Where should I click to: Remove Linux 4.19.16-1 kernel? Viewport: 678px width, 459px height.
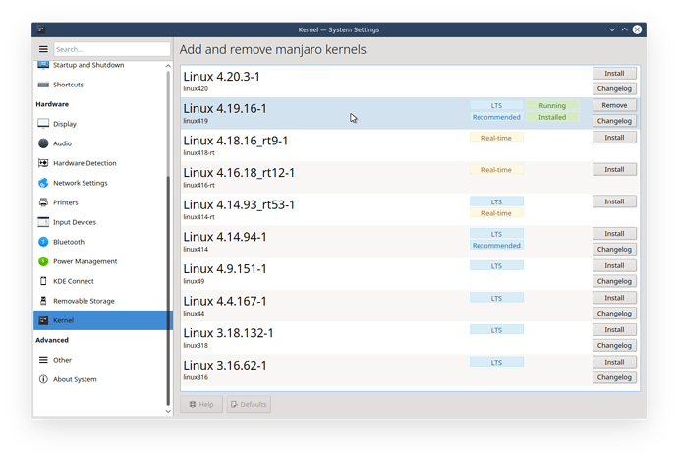[x=614, y=105]
